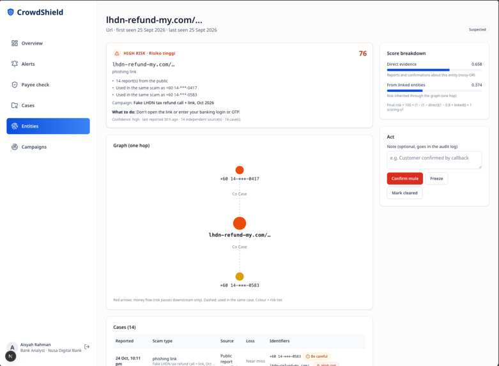Click the Graph (one hop) heading
The image size is (499, 366).
click(132, 146)
